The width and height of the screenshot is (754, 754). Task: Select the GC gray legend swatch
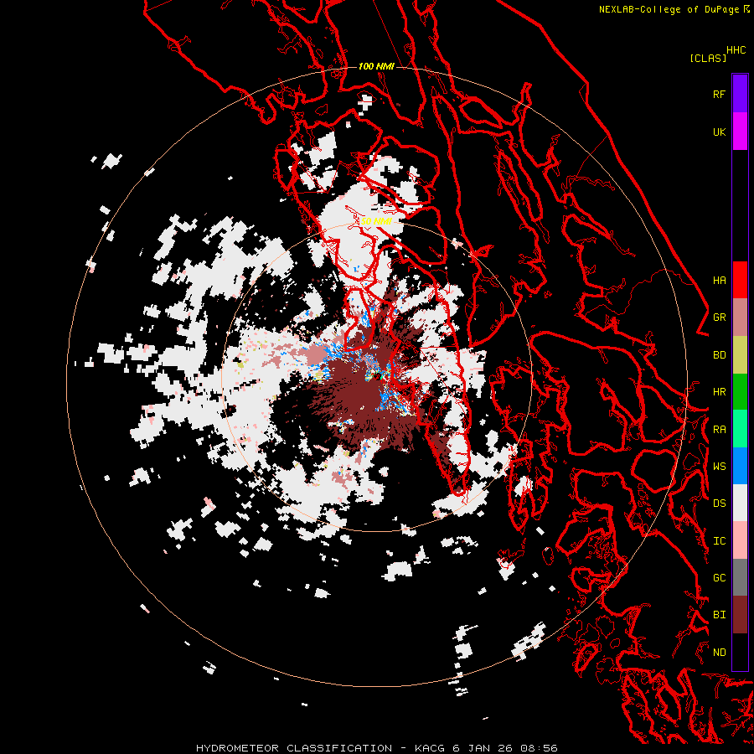[x=740, y=577]
